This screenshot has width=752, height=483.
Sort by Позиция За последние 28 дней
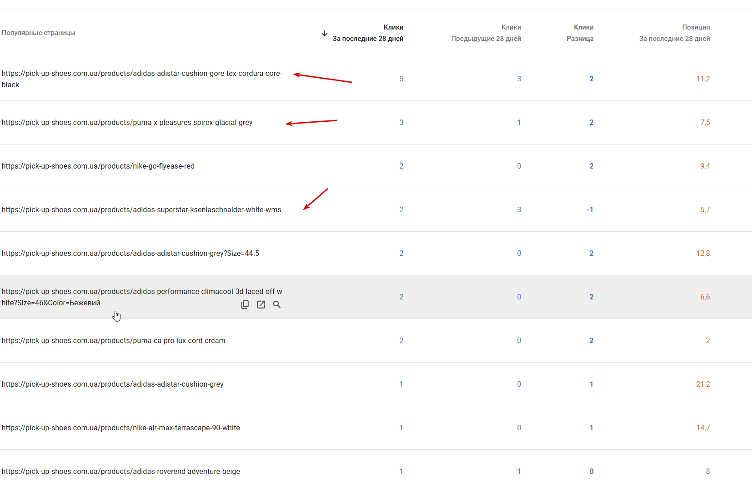pos(674,33)
